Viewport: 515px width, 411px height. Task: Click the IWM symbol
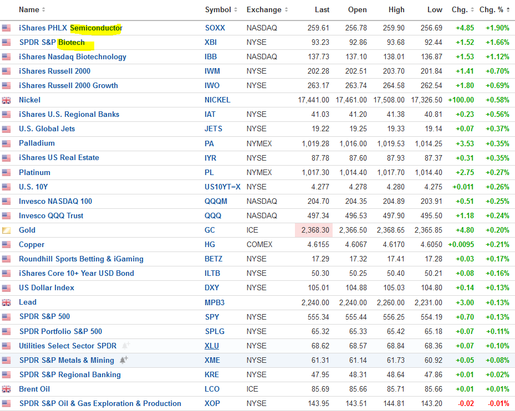(x=212, y=71)
